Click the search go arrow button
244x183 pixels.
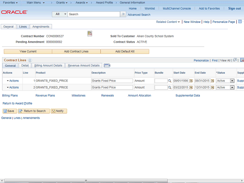[x=123, y=14]
